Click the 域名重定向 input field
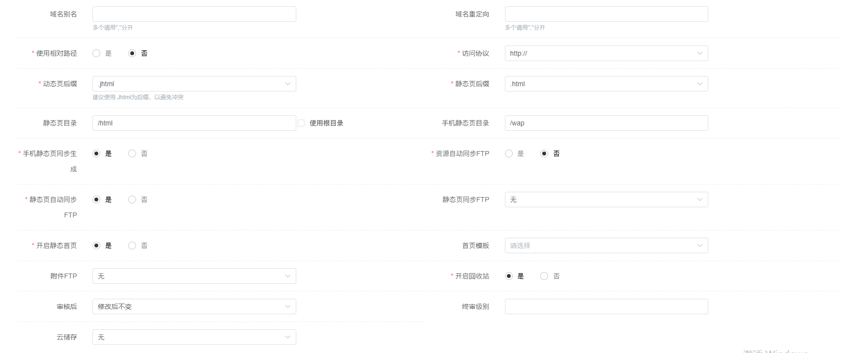The image size is (854, 353). pyautogui.click(x=606, y=14)
